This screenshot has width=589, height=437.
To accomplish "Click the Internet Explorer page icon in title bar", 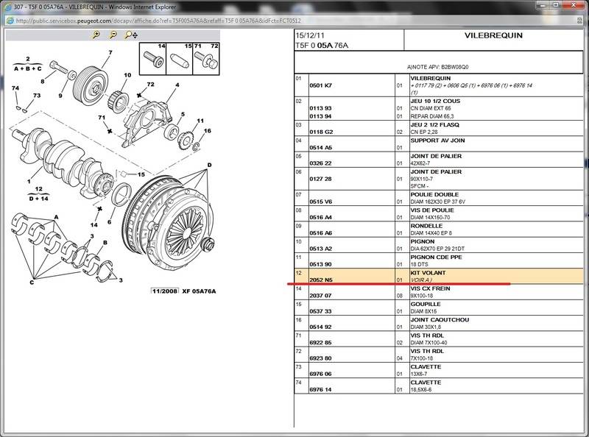I will (x=7, y=6).
